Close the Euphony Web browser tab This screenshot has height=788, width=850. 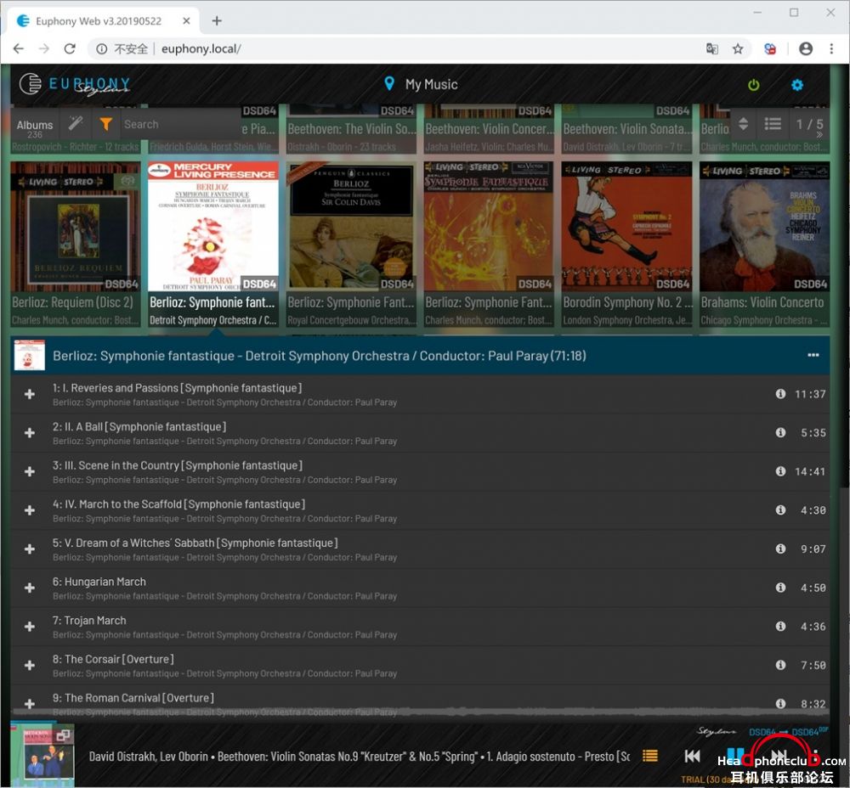click(x=186, y=20)
